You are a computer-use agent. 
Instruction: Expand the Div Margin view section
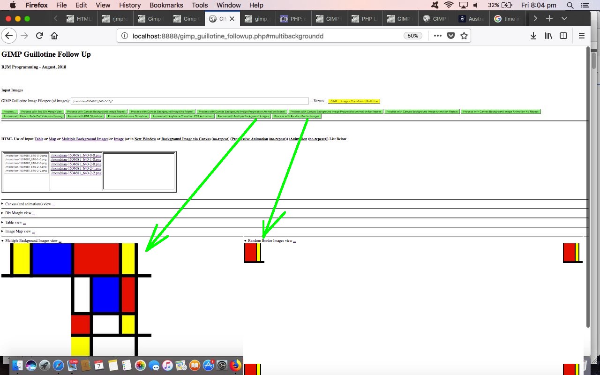18,213
